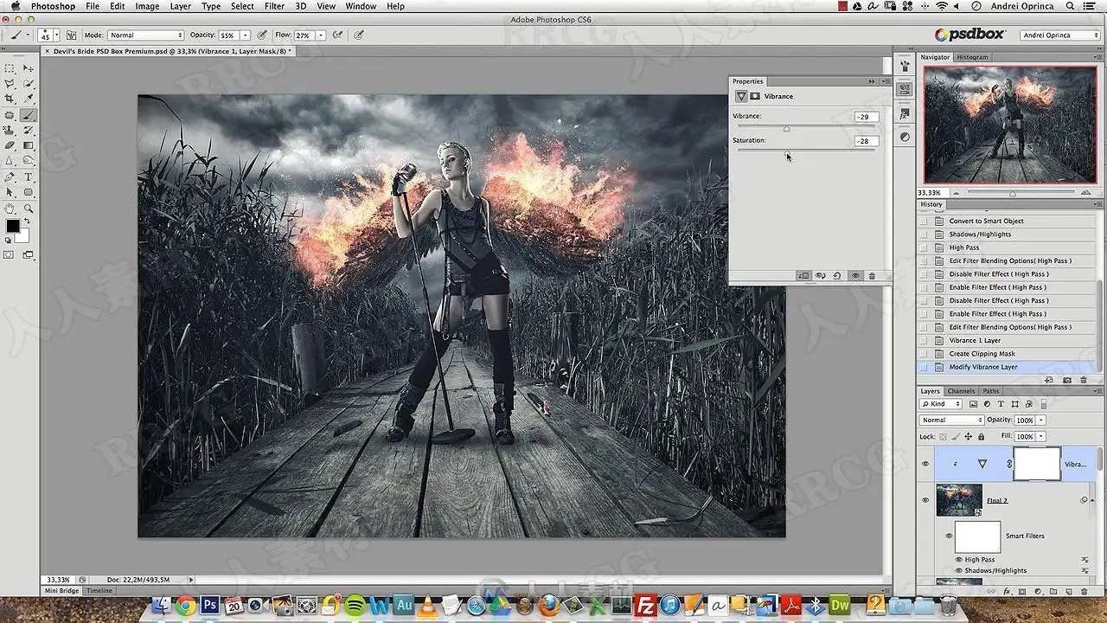
Task: Open the brush Mode dropdown
Action: (145, 35)
